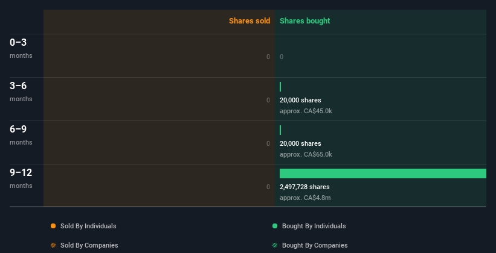Select the large 9–12 months green bar
The height and width of the screenshot is (253, 496).
coord(383,173)
